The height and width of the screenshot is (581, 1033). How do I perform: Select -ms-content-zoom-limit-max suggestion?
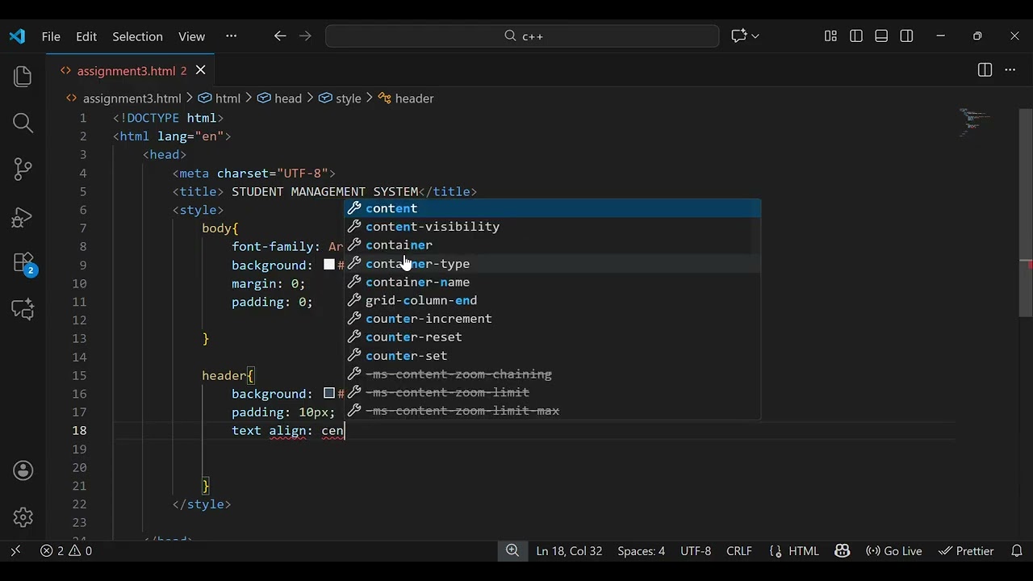pos(553,411)
